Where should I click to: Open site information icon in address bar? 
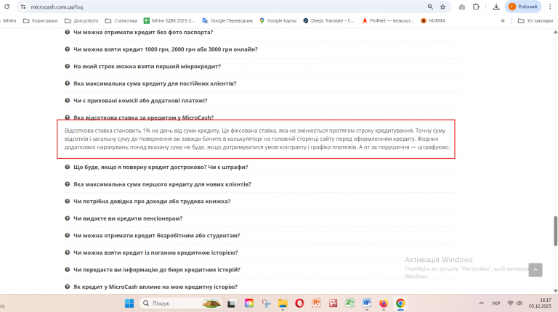pyautogui.click(x=23, y=7)
